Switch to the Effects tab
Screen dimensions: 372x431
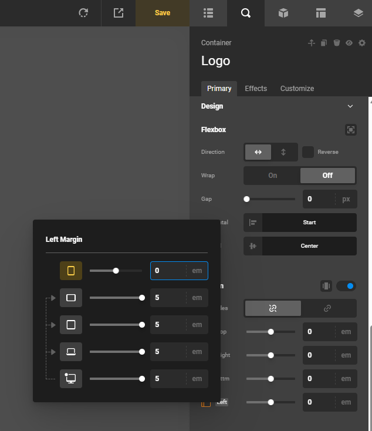[256, 89]
